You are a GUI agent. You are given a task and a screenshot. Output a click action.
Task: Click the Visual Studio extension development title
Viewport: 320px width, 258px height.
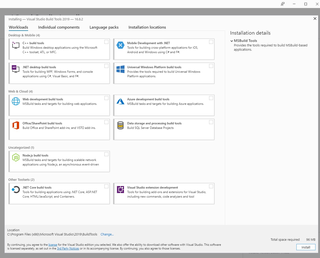tap(153, 188)
